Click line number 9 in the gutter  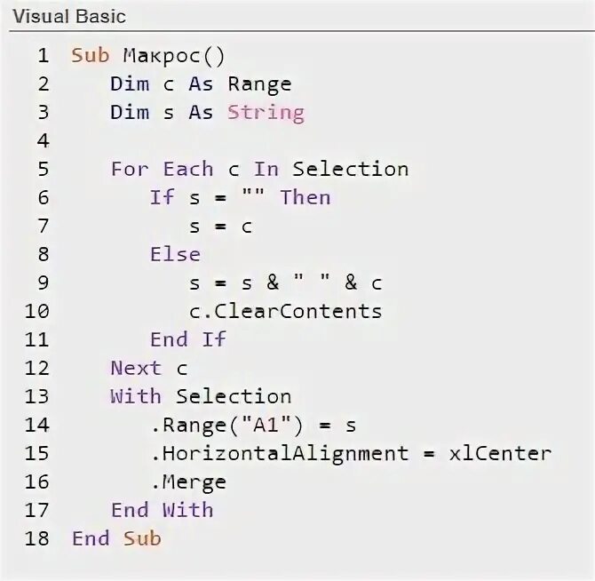pos(43,283)
